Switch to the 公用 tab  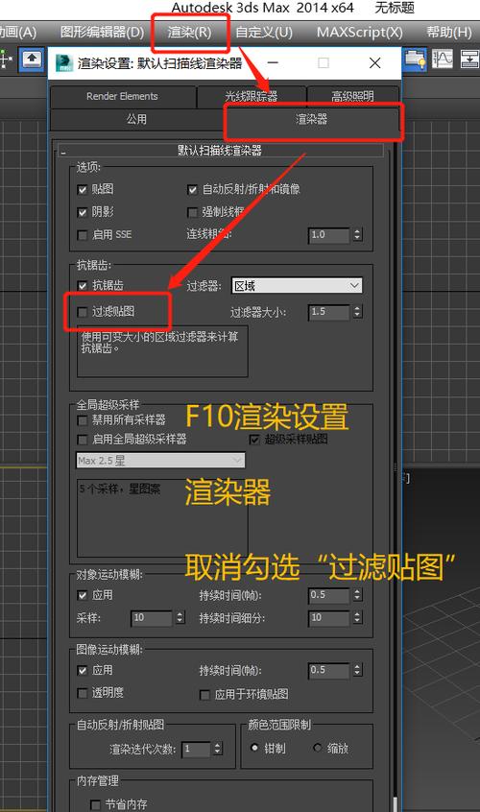tap(136, 119)
